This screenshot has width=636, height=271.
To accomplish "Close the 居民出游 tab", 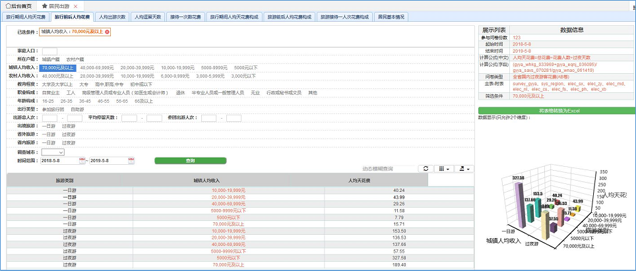I will [76, 5].
